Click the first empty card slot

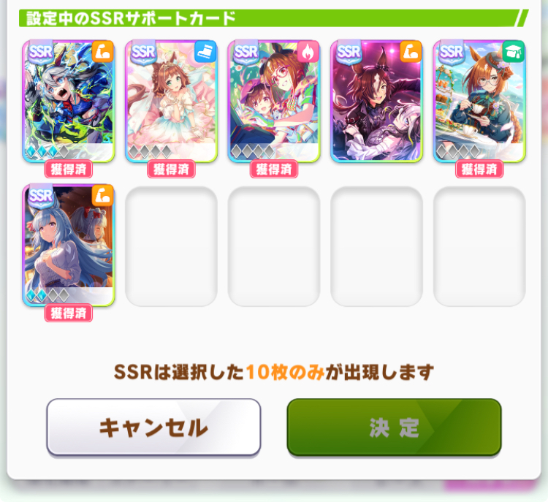[x=171, y=246]
